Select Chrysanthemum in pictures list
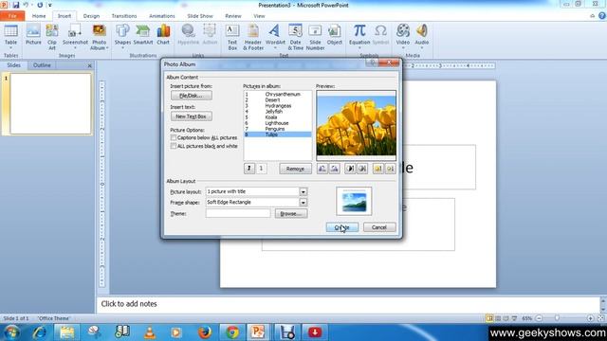This screenshot has width=607, height=341. point(277,94)
